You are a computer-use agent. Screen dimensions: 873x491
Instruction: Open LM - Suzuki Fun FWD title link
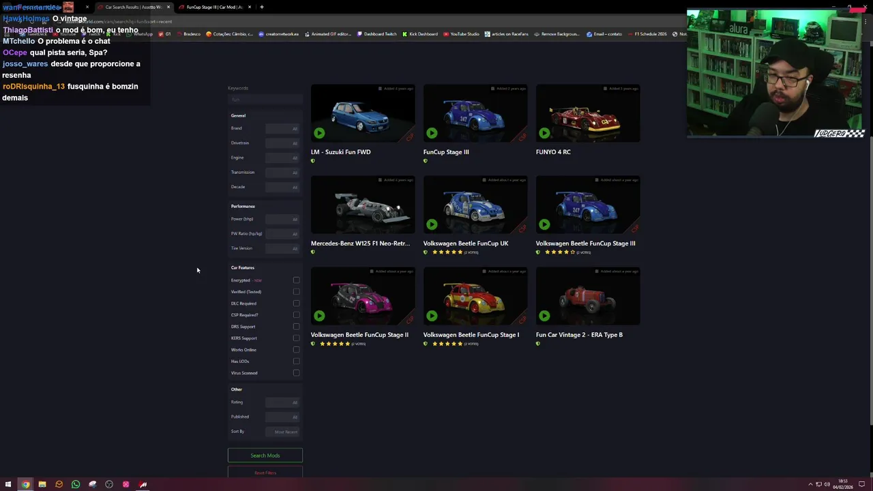pyautogui.click(x=341, y=152)
